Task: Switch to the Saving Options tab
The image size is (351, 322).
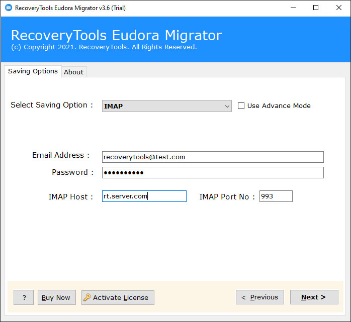Action: tap(33, 71)
